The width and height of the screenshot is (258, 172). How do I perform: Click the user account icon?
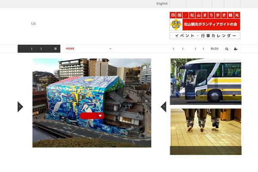tap(236, 49)
